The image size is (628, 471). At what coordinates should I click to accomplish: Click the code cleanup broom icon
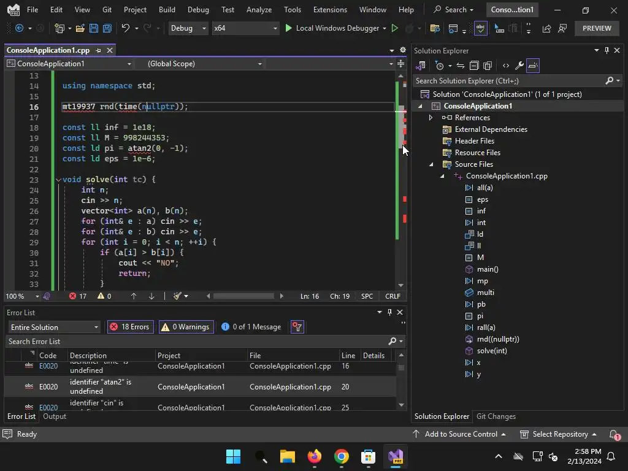click(177, 296)
